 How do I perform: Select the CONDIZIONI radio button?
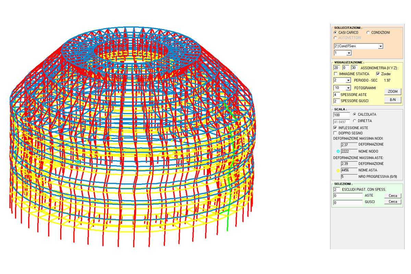368,33
